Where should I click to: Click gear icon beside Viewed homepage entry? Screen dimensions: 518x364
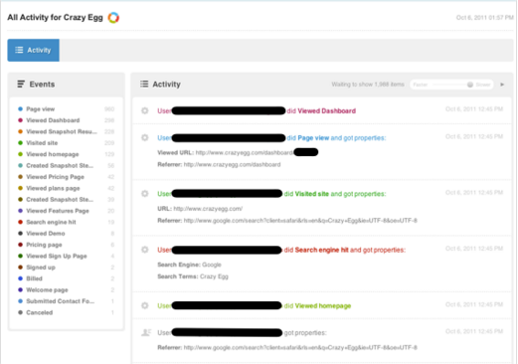tap(145, 305)
